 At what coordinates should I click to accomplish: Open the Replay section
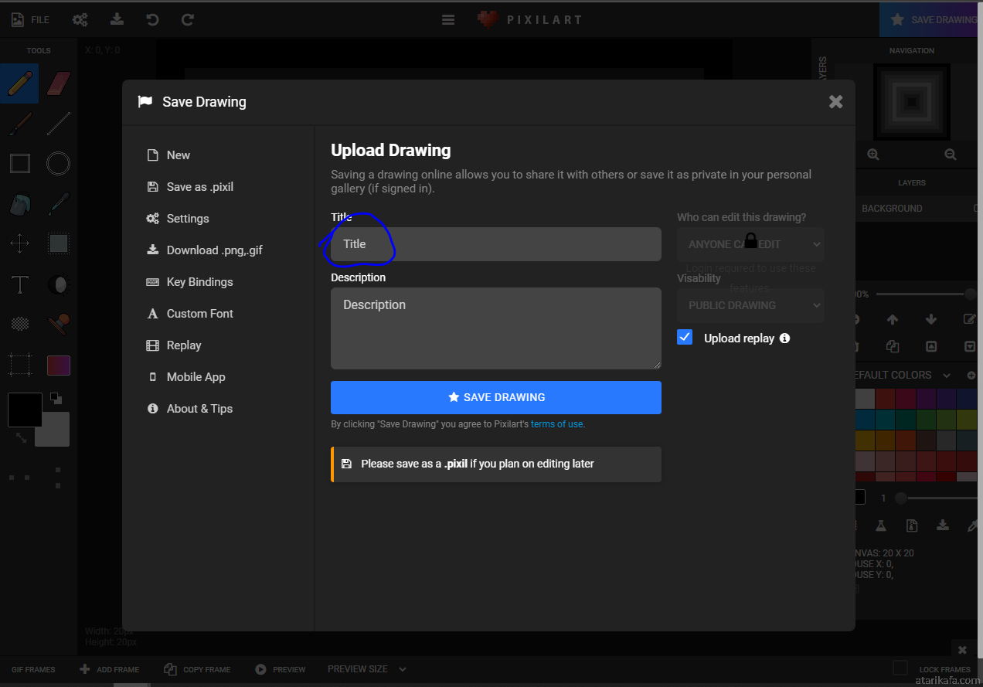[x=174, y=345]
